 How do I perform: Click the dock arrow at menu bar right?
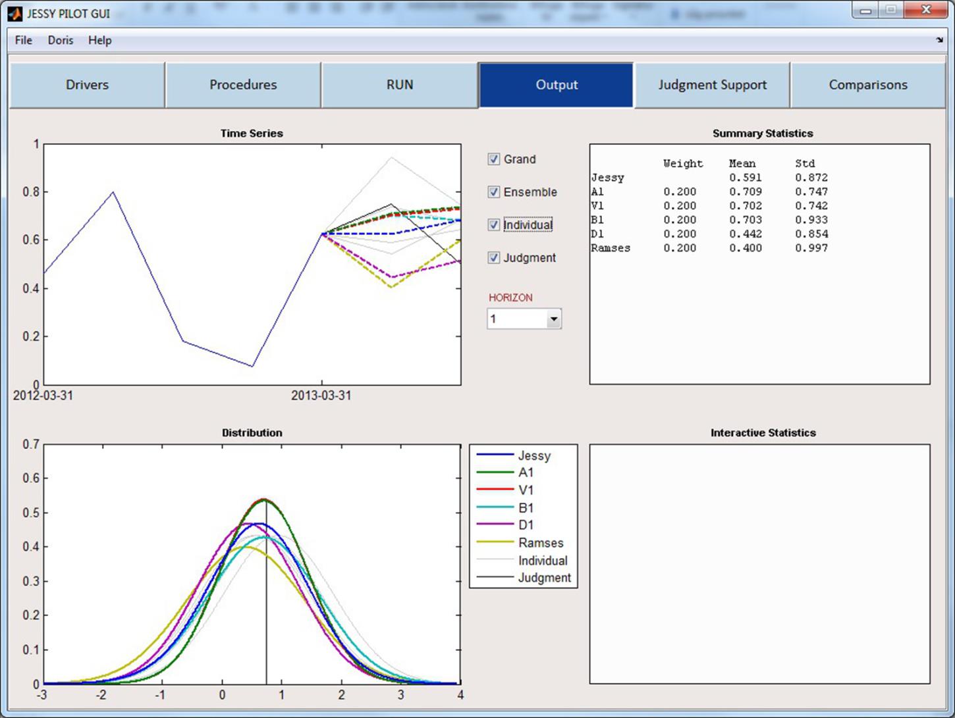939,40
